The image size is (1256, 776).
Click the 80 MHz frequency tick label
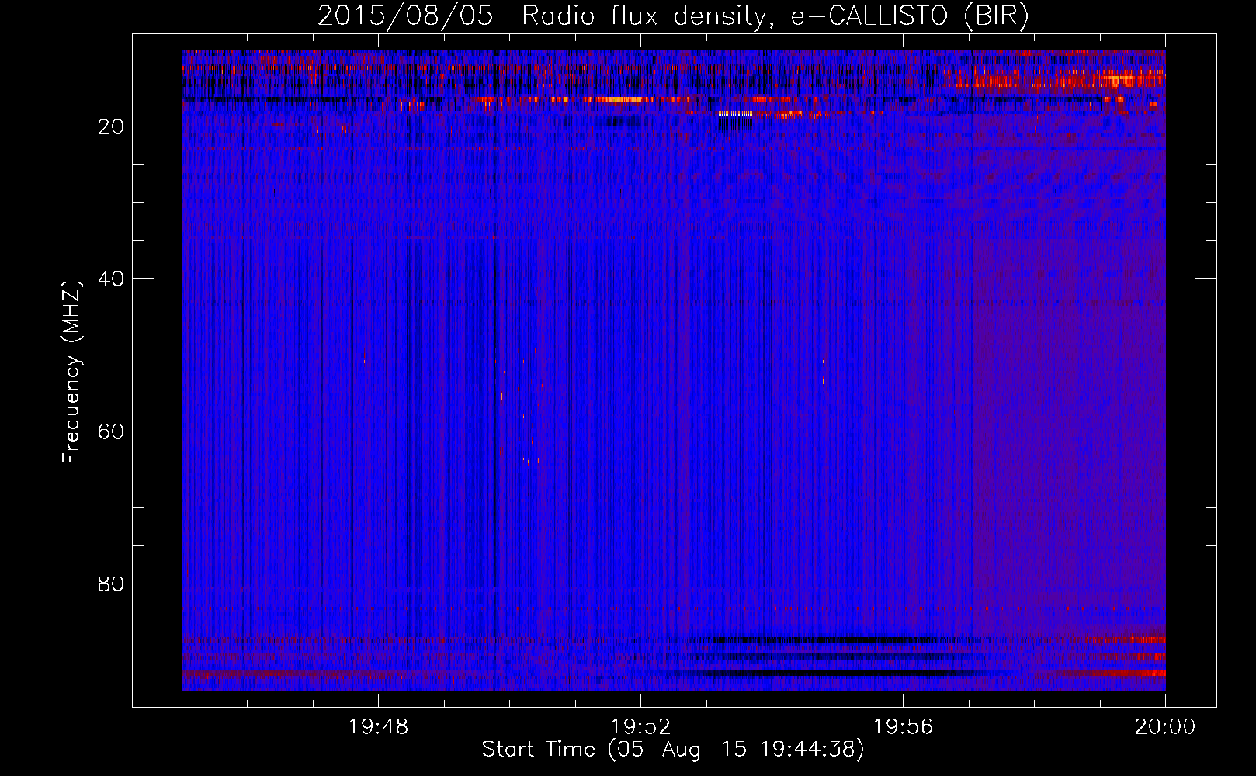112,584
